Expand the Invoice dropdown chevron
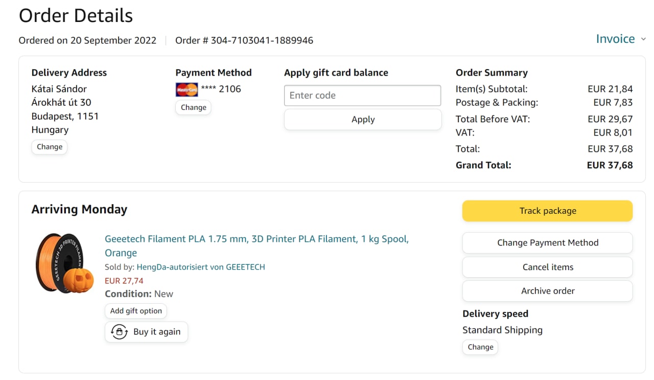The height and width of the screenshot is (380, 654). pyautogui.click(x=643, y=39)
